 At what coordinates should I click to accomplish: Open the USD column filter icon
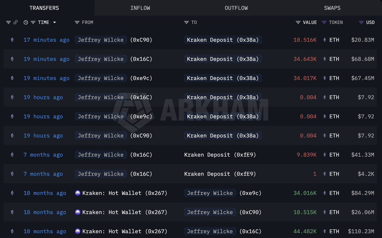coord(361,22)
